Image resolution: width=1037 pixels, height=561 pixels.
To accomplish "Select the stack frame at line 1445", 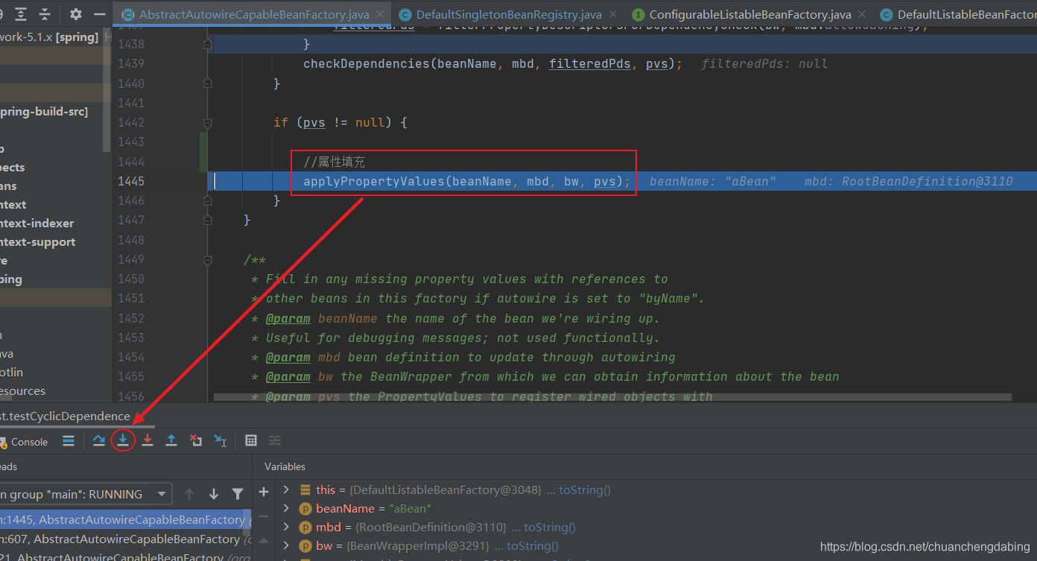I will pos(125,519).
